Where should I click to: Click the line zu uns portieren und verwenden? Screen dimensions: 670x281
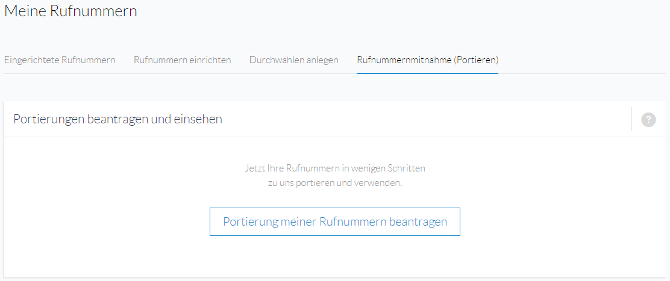tap(335, 184)
